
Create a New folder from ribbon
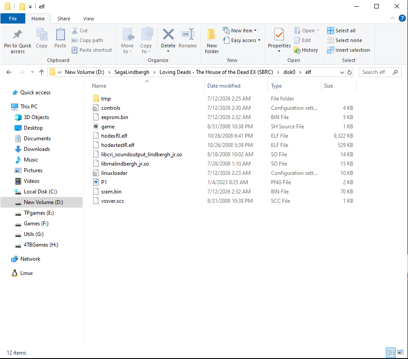coord(212,41)
